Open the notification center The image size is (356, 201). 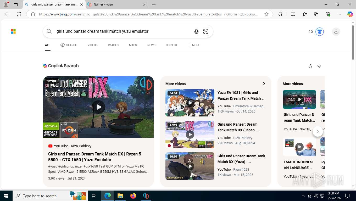[x=347, y=196]
